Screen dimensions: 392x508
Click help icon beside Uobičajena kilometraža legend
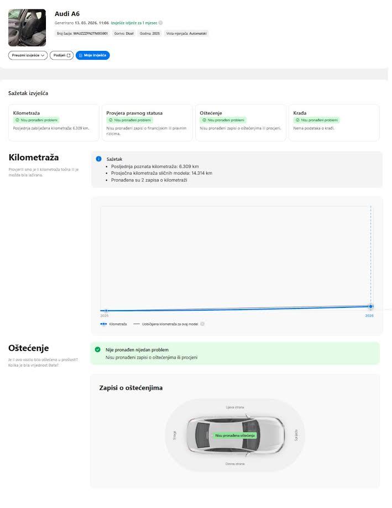tap(202, 324)
